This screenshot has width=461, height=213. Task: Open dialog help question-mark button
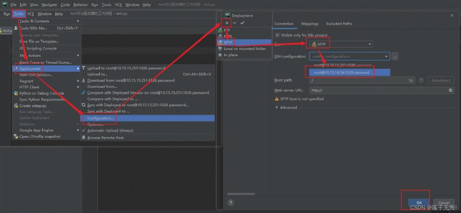click(231, 203)
